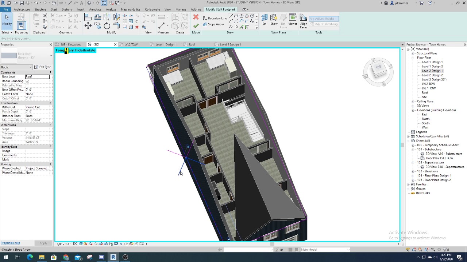
Task: Click the 1/8" = 1'-0" view scale
Action: (64, 244)
